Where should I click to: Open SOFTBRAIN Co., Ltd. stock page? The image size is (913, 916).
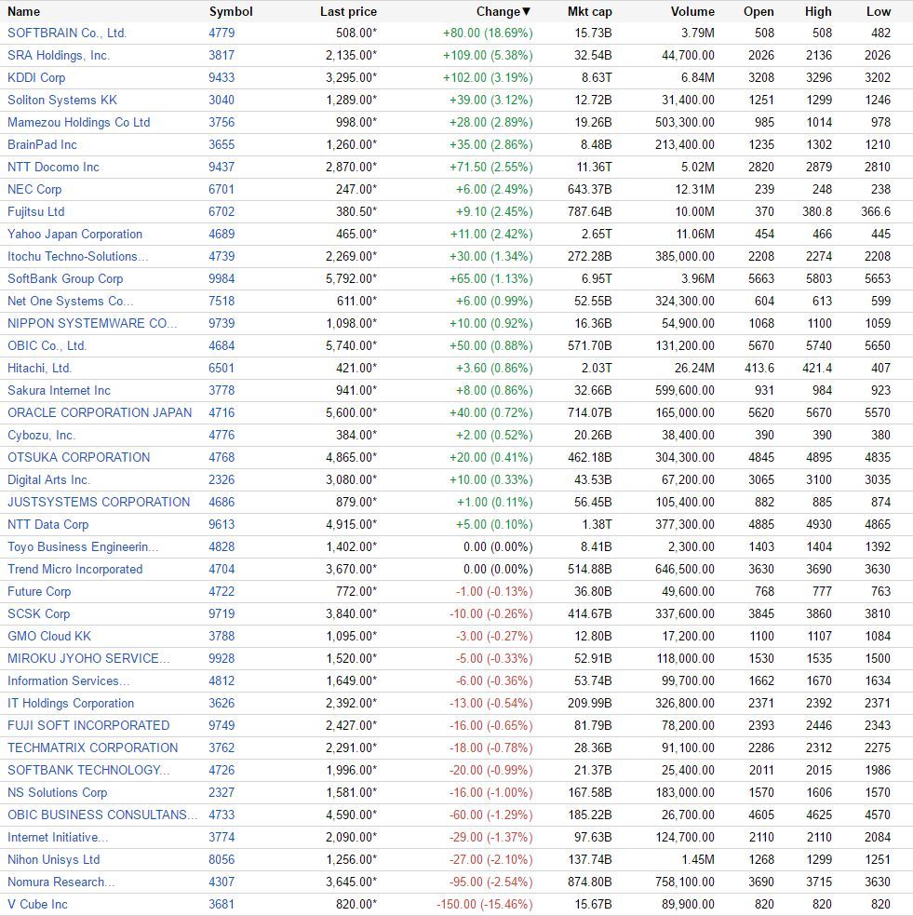pyautogui.click(x=67, y=34)
